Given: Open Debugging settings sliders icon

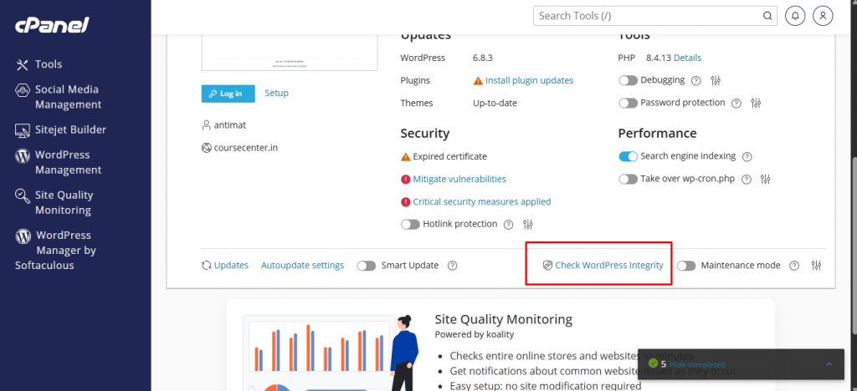Looking at the screenshot, I should (x=716, y=81).
